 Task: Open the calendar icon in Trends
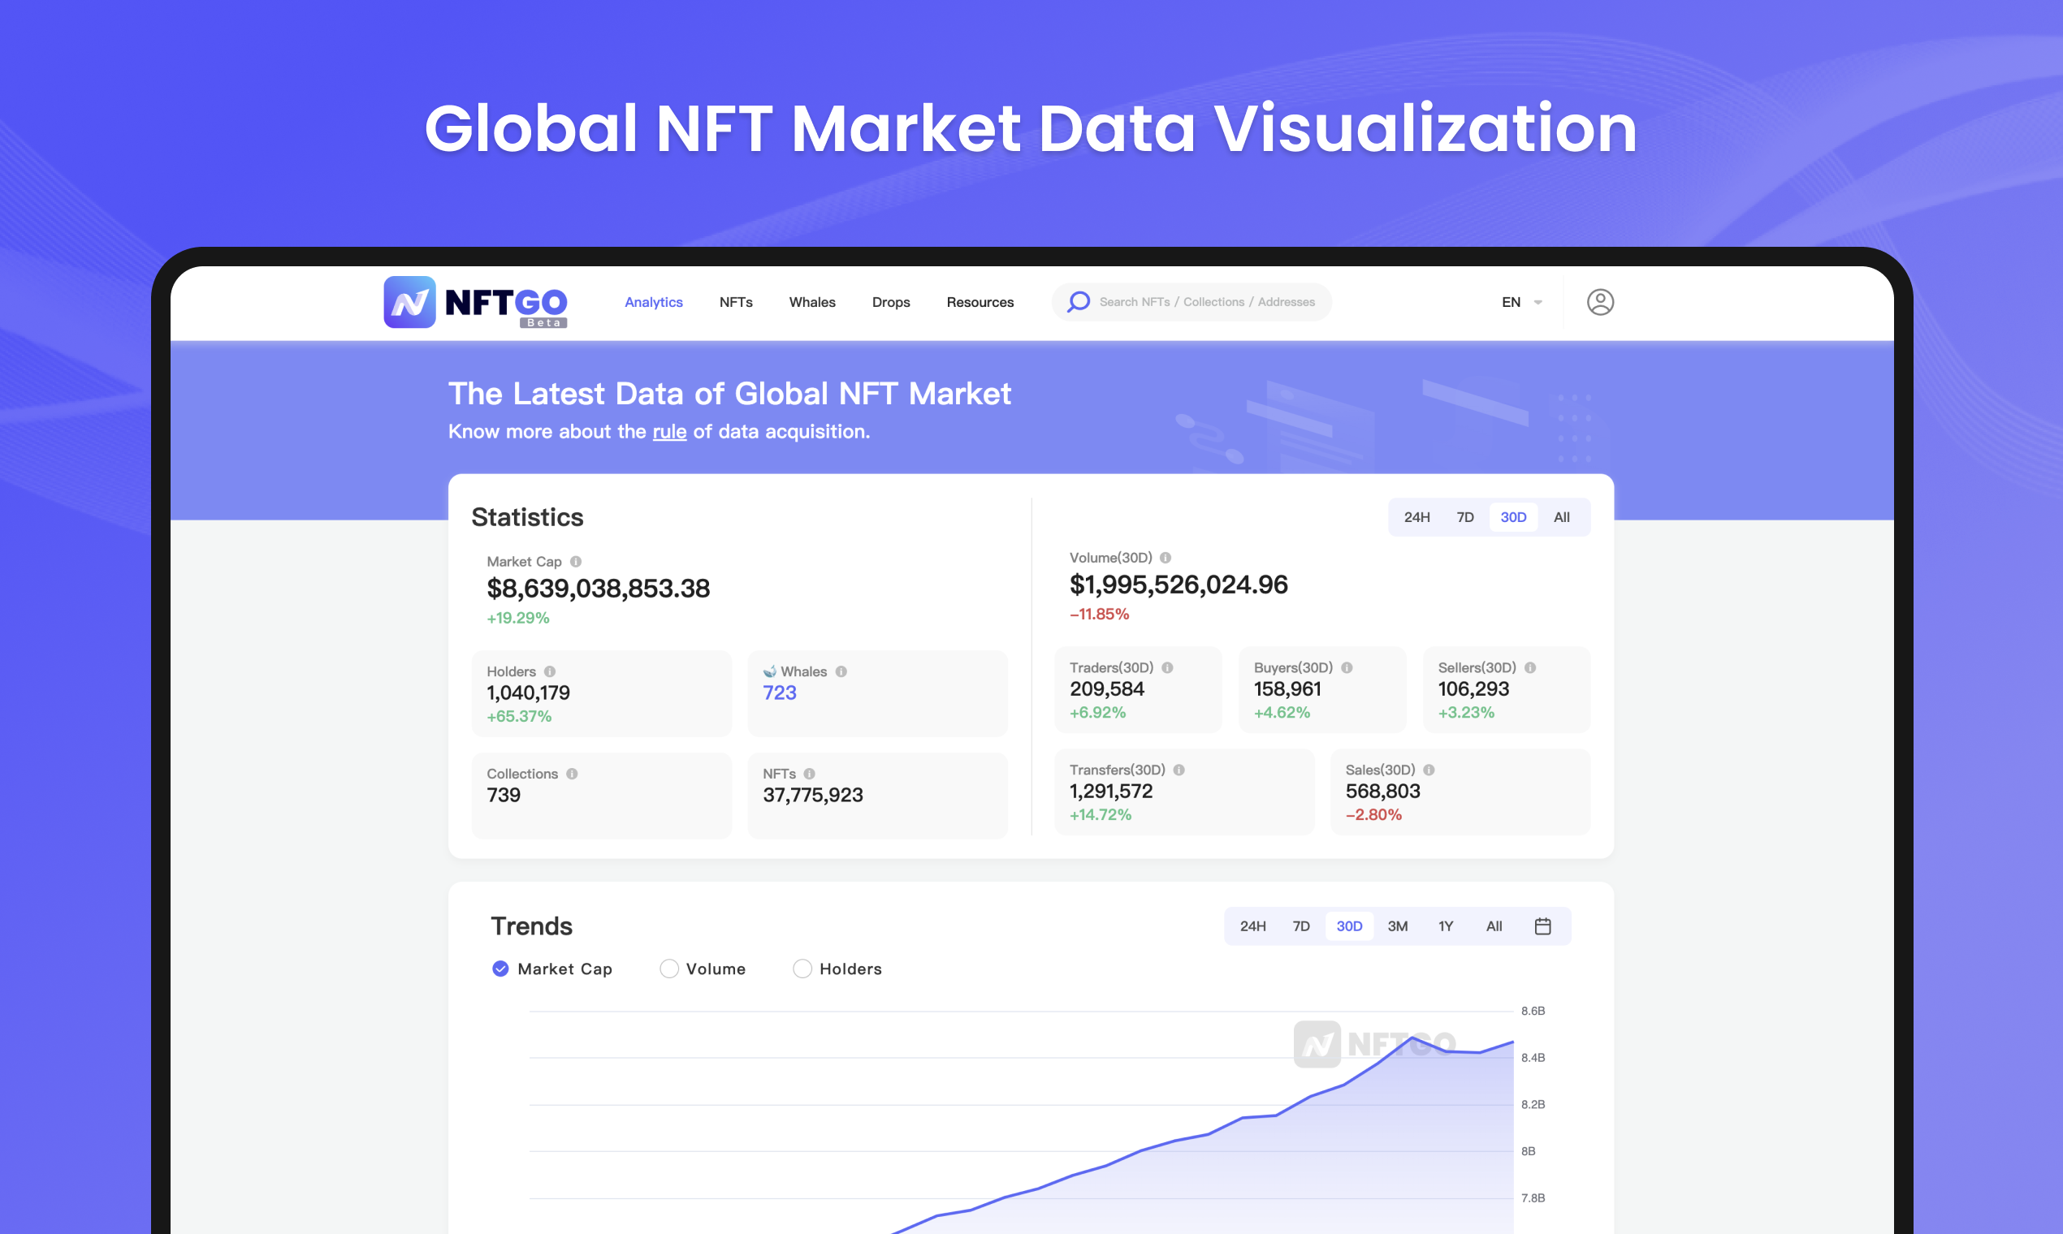[x=1543, y=925]
